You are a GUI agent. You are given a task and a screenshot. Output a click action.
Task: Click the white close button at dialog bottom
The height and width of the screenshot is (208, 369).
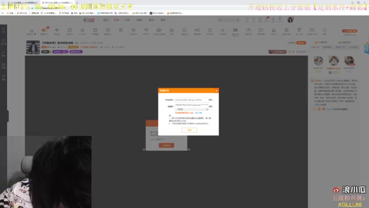(189, 130)
